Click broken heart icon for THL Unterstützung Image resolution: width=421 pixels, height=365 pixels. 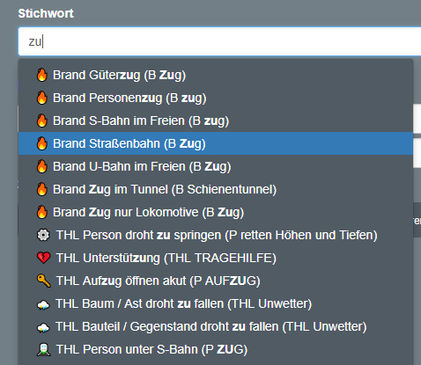[43, 258]
